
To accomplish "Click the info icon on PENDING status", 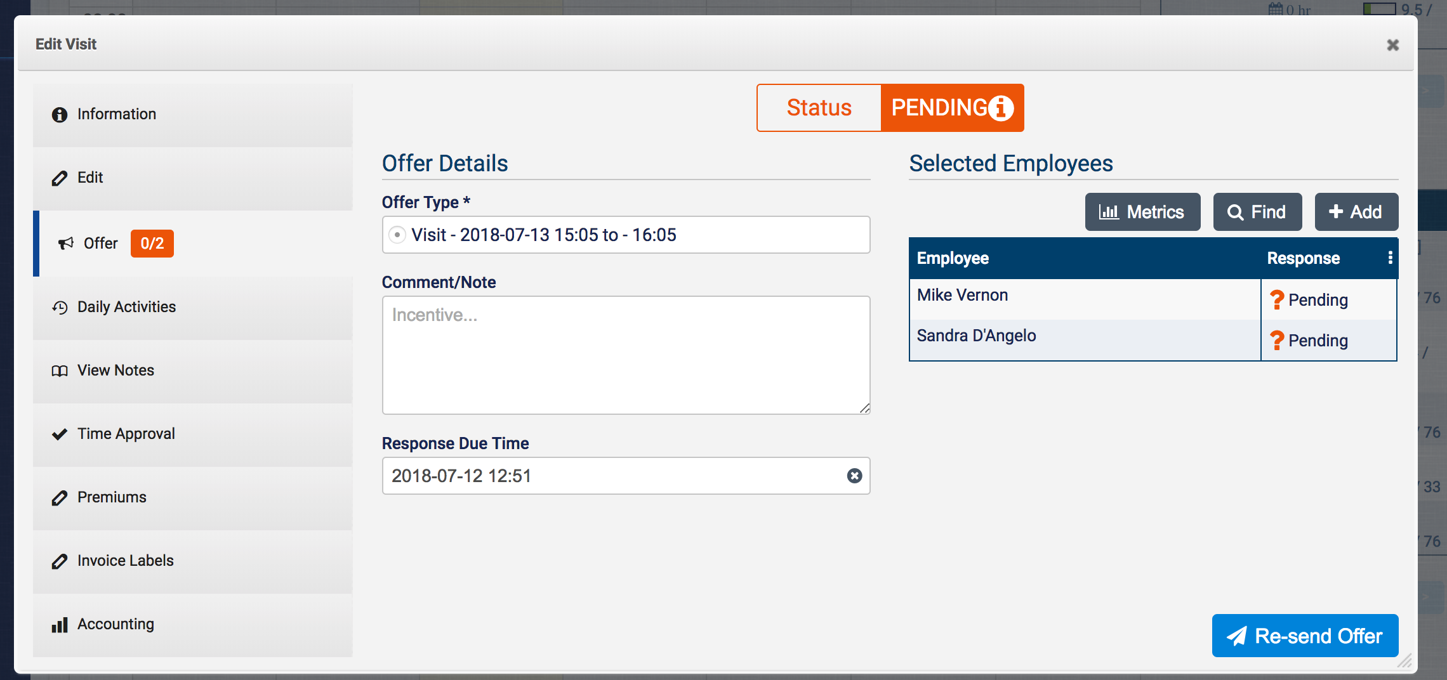I will coord(1001,108).
